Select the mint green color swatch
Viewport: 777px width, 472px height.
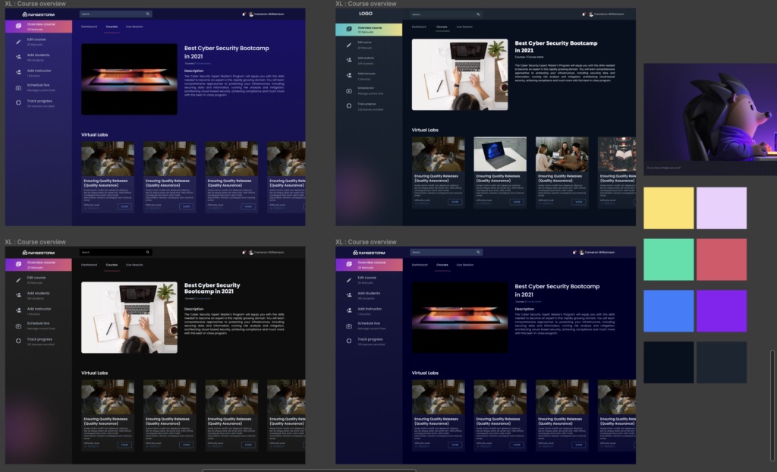pyautogui.click(x=668, y=260)
